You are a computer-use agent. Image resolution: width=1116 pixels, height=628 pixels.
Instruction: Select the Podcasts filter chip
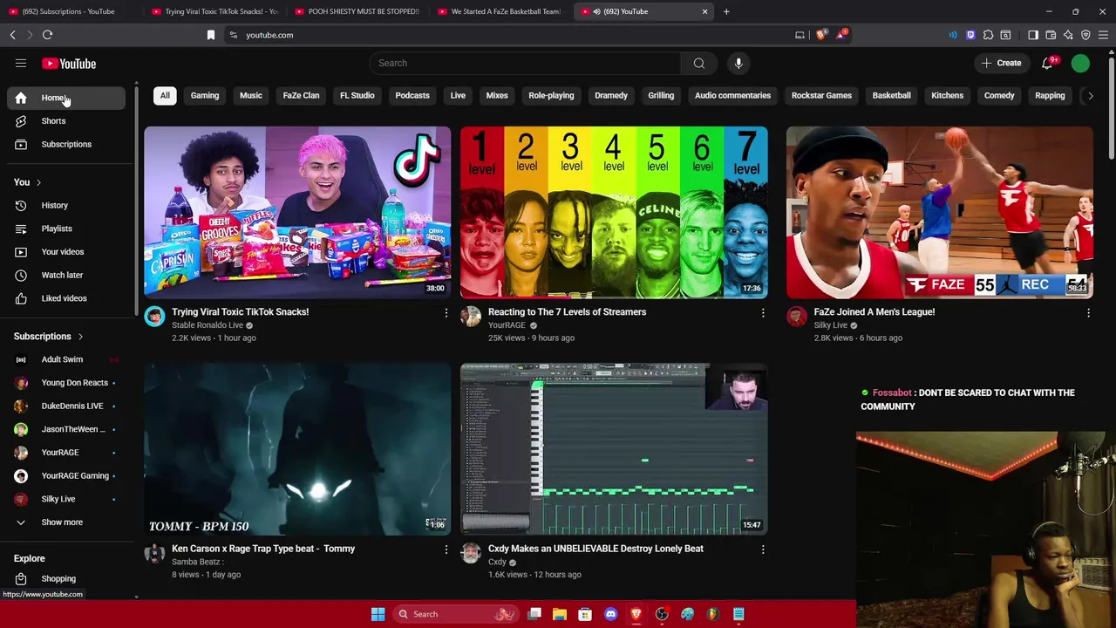point(412,96)
